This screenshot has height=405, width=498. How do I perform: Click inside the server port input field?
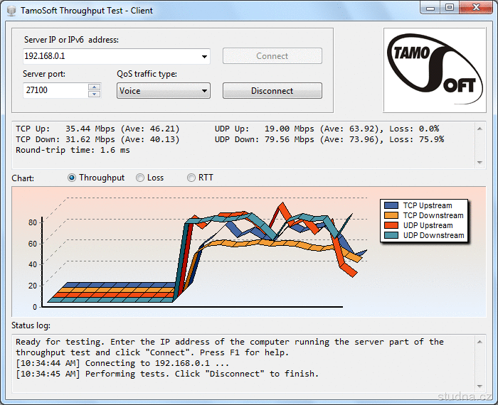(55, 91)
